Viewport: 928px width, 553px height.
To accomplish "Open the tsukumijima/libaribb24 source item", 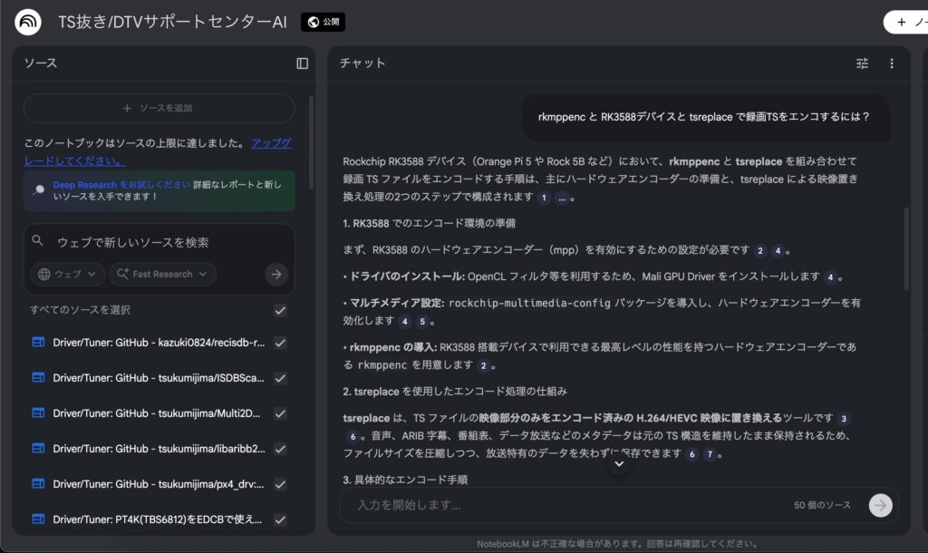I will click(159, 449).
